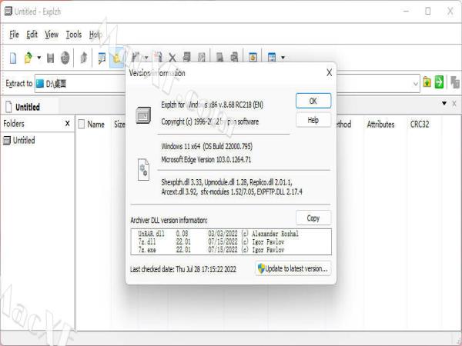Click the Extract to path field
This screenshot has height=346, width=462.
(227, 84)
